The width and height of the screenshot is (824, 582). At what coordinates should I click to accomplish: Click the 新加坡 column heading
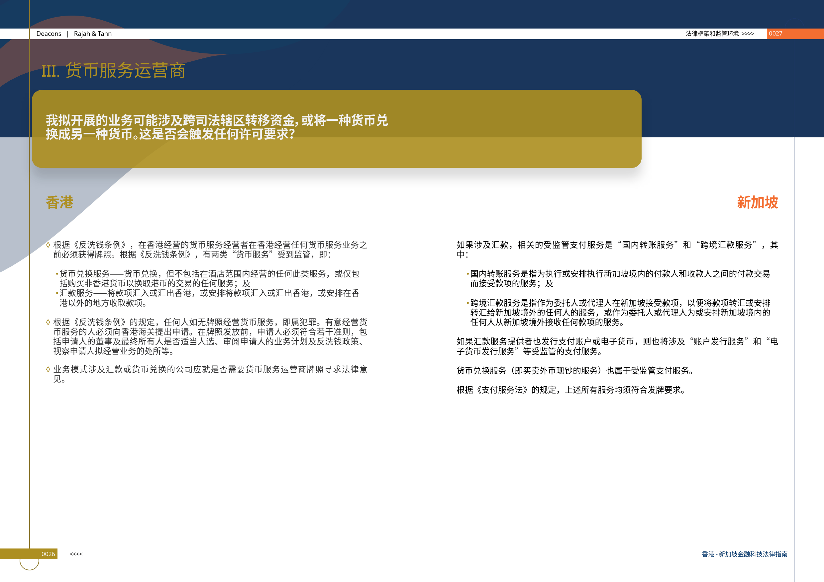click(757, 202)
